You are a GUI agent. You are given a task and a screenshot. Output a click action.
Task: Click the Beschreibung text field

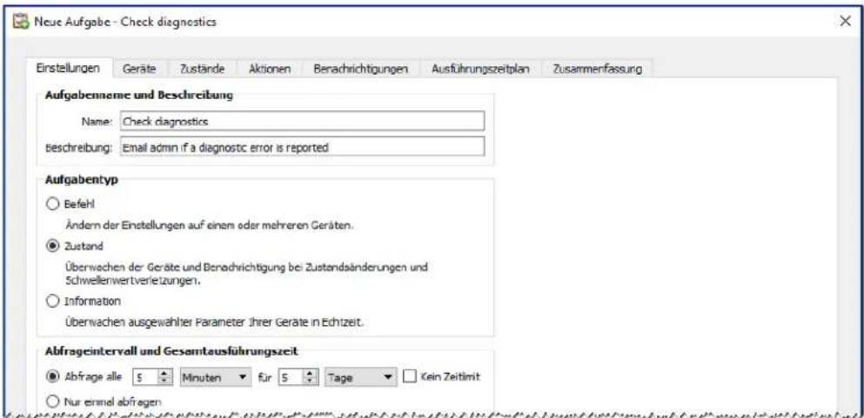click(302, 147)
